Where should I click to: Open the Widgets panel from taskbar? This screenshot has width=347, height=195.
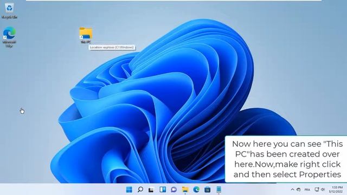(163, 190)
